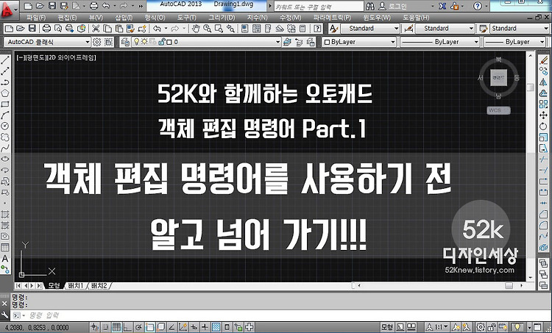Viewport: 552px width, 333px height.
Task: Click the Zoom Realtime magnifier icon
Action: coord(207,29)
